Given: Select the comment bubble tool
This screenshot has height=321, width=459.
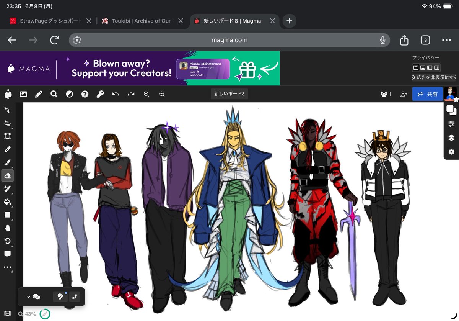Looking at the screenshot, I should click(7, 254).
